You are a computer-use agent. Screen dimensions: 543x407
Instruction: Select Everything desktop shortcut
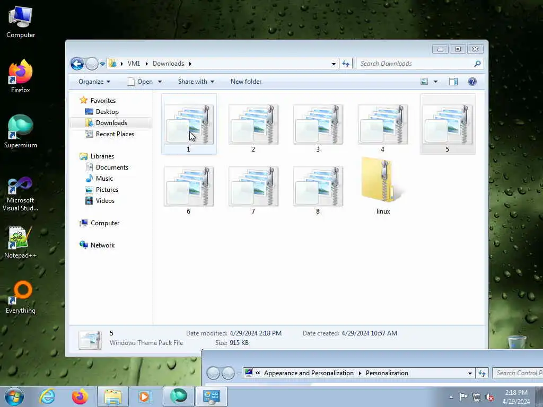click(x=21, y=298)
